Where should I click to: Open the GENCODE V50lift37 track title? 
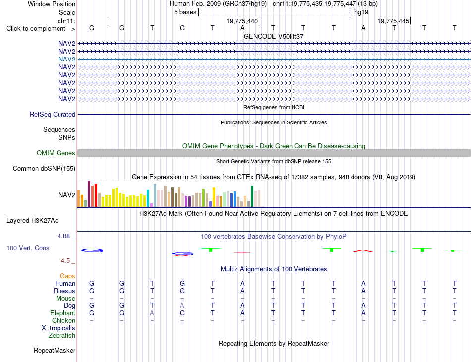(x=274, y=36)
